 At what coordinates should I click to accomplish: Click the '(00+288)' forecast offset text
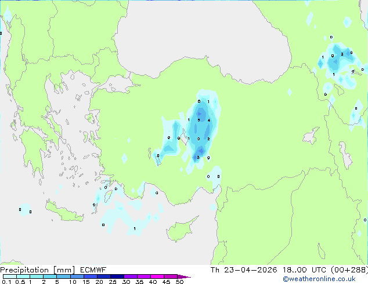point(349,270)
